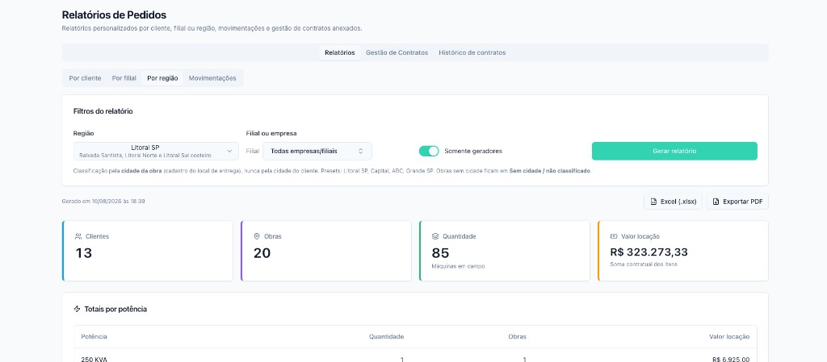Click the Gerado em timestamp text
The image size is (827, 362).
[103, 202]
